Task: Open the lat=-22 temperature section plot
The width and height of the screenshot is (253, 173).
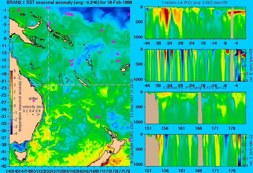Action: pyautogui.click(x=195, y=108)
